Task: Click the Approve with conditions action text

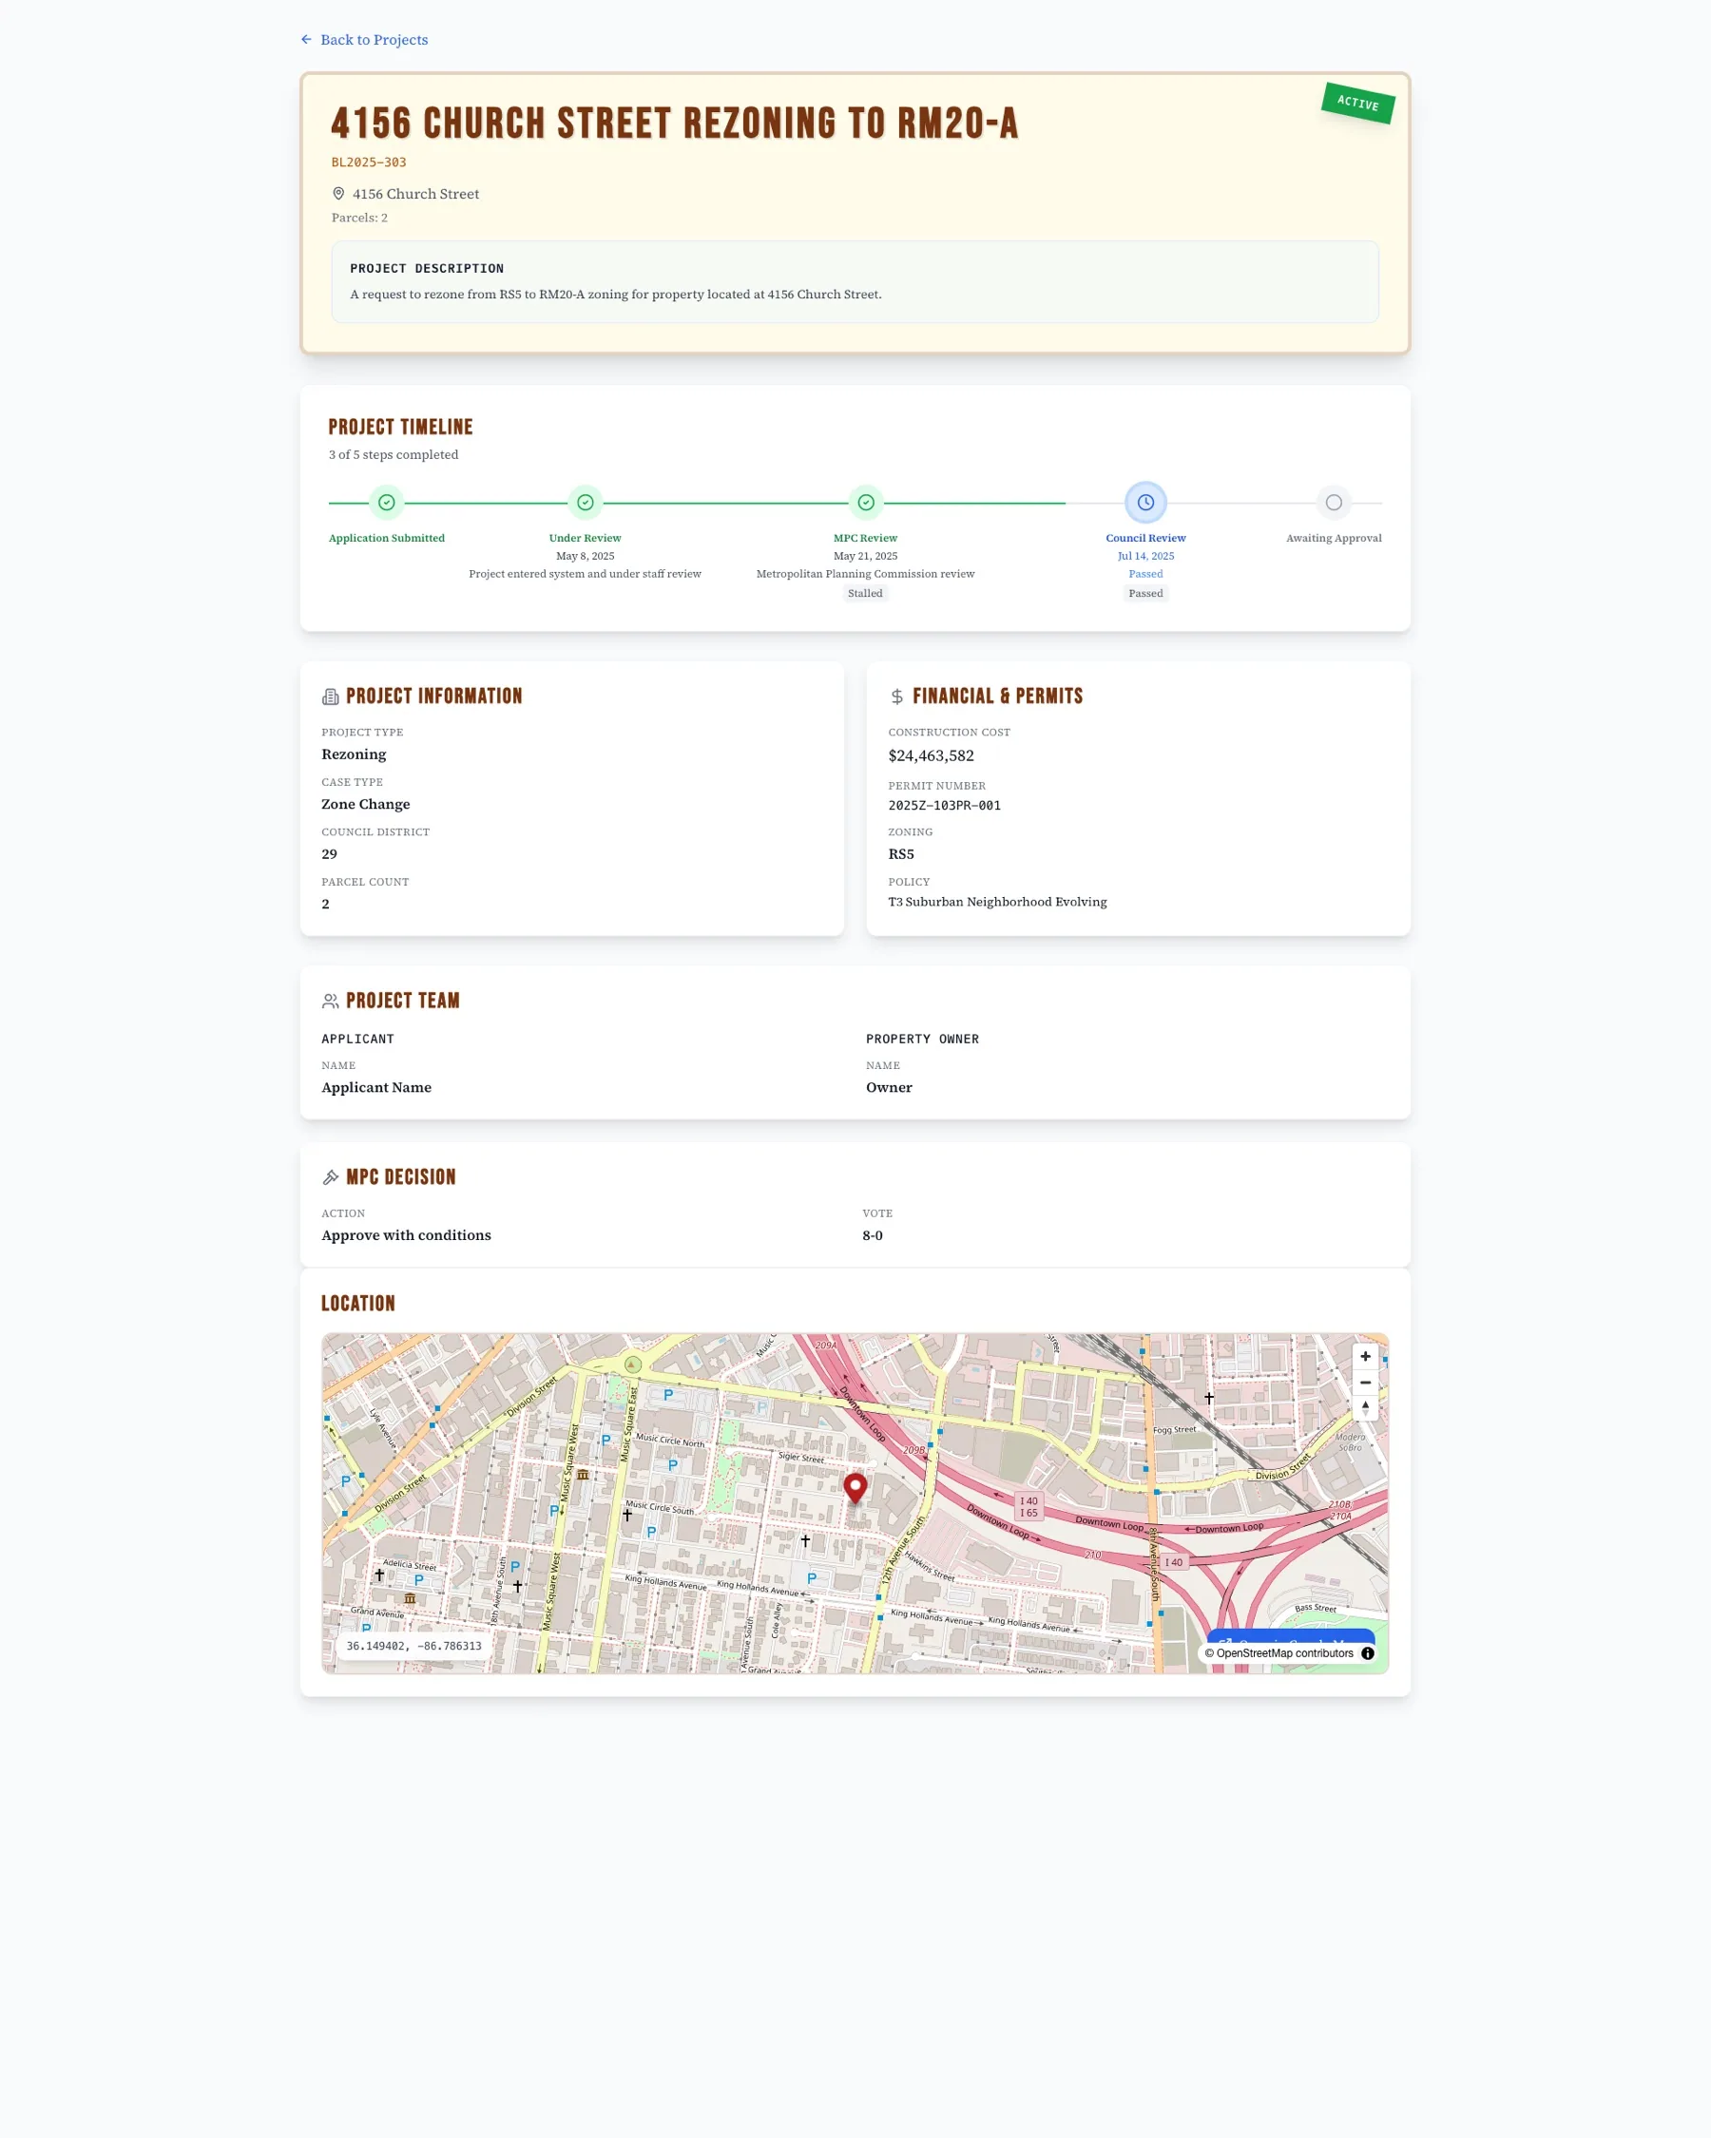Action: 407,1235
